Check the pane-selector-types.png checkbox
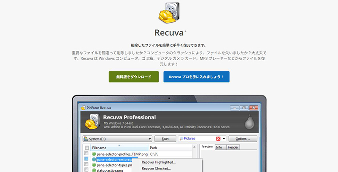 86,164
